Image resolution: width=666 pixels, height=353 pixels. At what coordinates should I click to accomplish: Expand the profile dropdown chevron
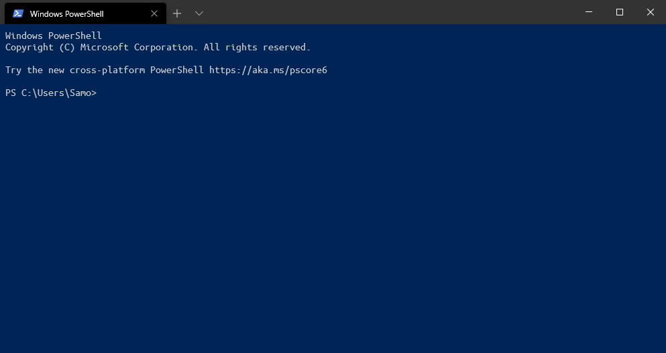point(199,13)
